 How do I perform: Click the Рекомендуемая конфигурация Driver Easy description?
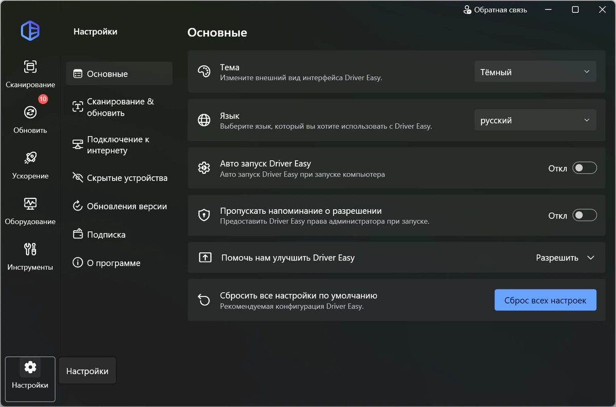tap(292, 306)
